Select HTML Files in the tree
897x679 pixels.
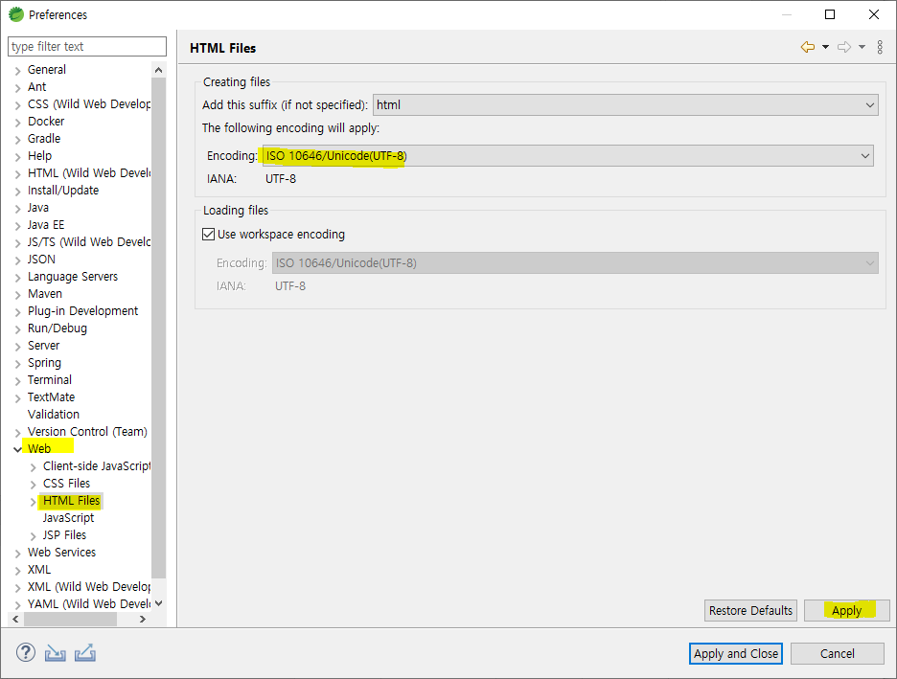[72, 501]
